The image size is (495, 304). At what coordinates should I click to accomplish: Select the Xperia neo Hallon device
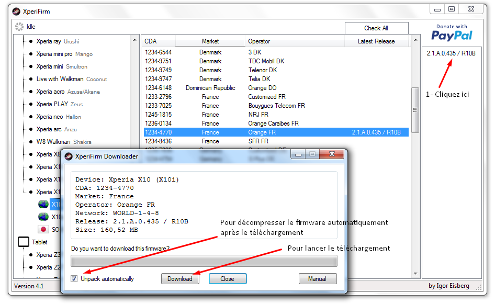(x=59, y=117)
